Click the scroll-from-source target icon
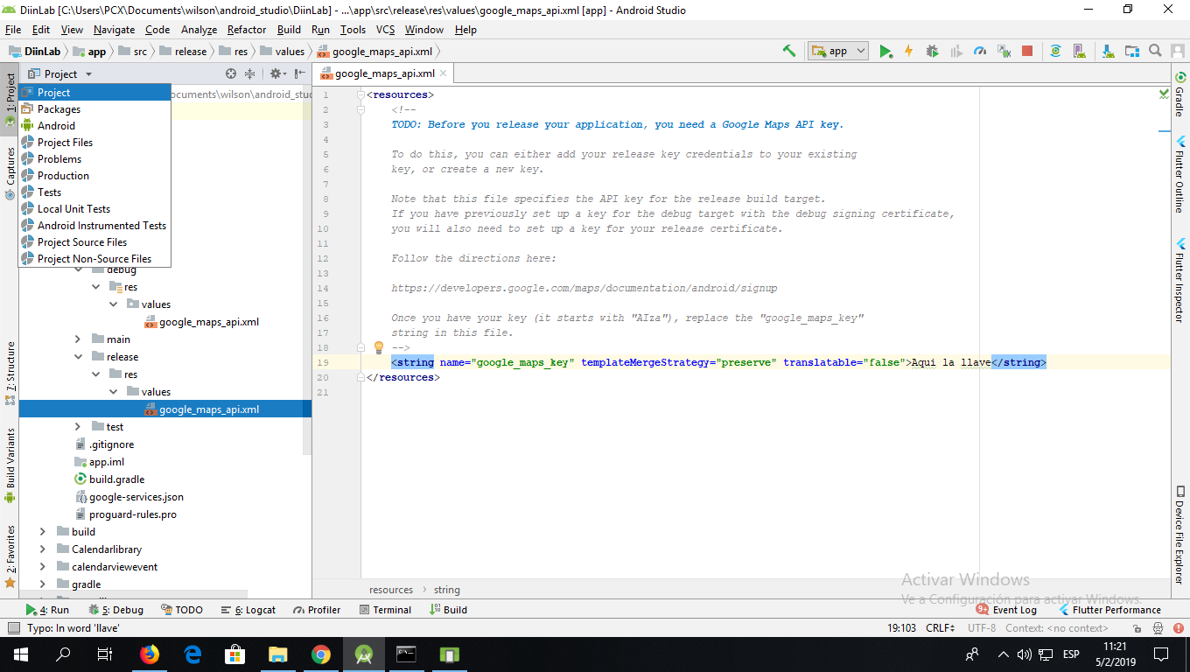The image size is (1190, 672). pyautogui.click(x=231, y=73)
